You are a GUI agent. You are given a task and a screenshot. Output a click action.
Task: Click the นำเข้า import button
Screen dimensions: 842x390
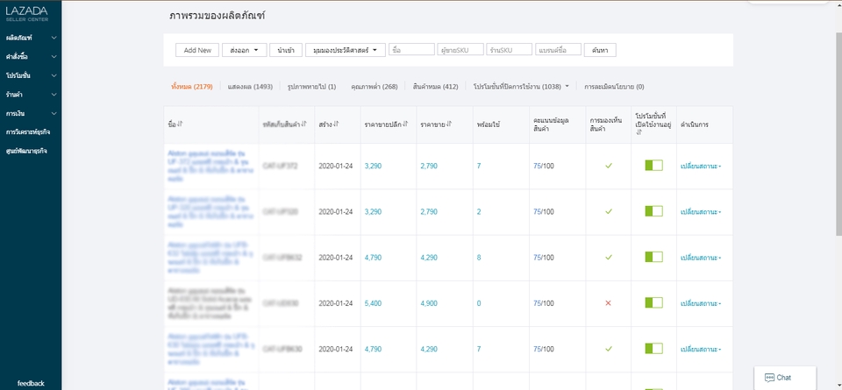pos(286,50)
